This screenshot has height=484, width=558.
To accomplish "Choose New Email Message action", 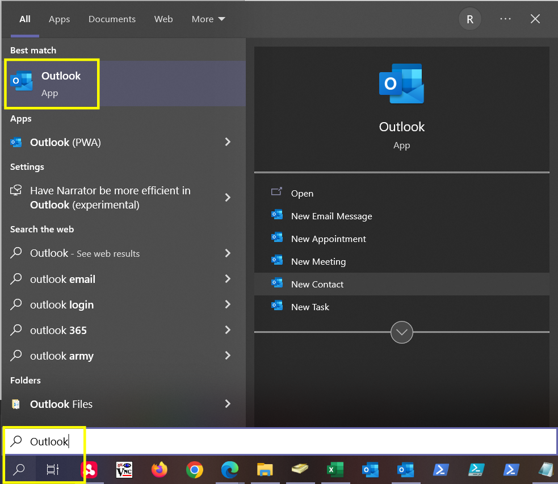I will click(402, 216).
